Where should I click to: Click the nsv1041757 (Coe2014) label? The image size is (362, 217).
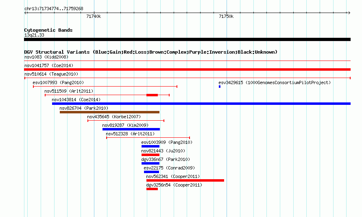pyautogui.click(x=49, y=65)
